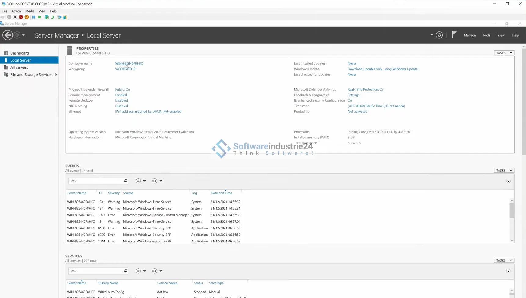
Task: Open the Action menu of VM Connection
Action: 16,11
